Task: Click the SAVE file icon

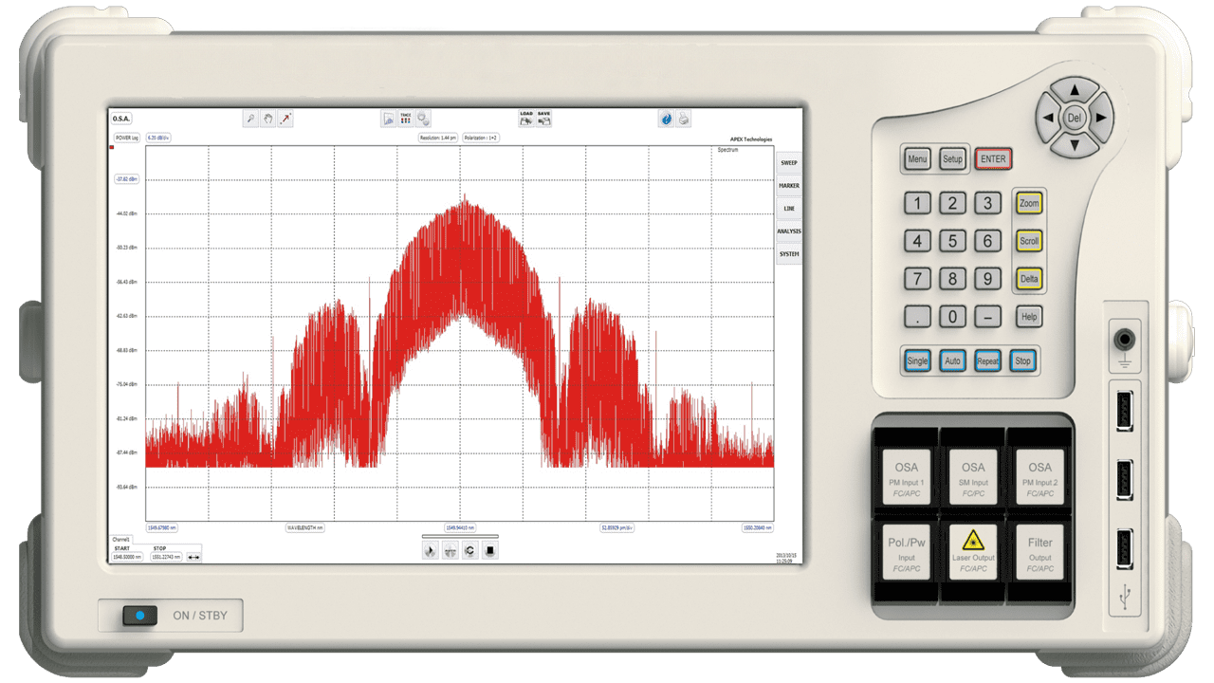Action: click(544, 119)
